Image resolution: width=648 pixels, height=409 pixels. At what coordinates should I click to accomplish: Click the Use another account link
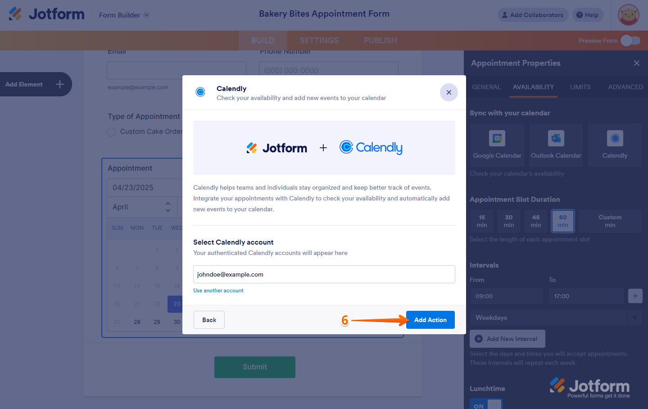[x=218, y=291]
